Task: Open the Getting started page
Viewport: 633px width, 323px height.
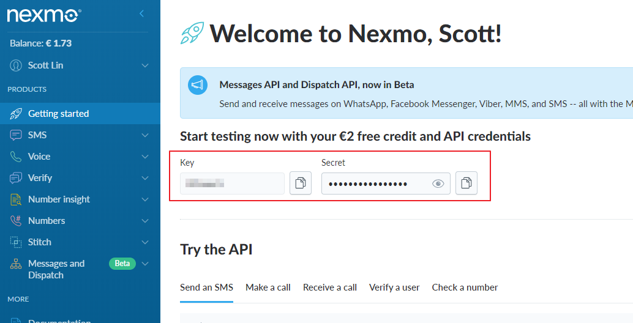Action: (x=80, y=114)
